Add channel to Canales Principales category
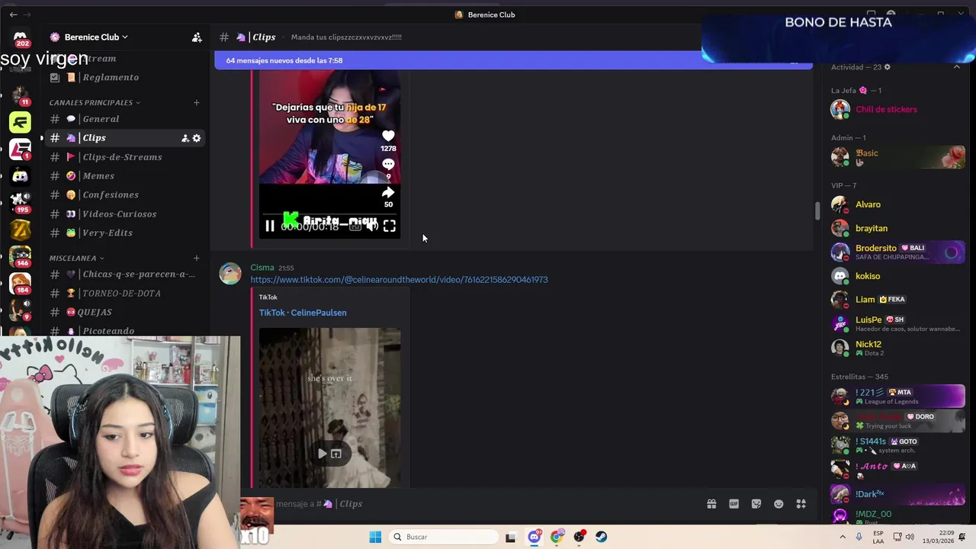Viewport: 976px width, 549px height. click(197, 102)
